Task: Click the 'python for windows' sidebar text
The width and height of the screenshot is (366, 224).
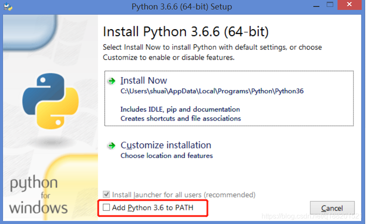Action: [38, 195]
